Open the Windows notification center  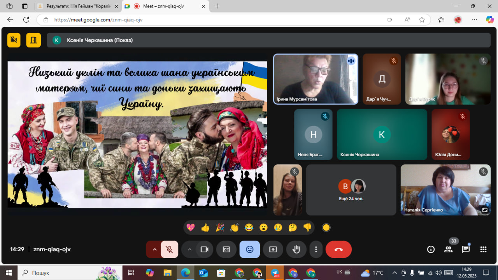486,273
